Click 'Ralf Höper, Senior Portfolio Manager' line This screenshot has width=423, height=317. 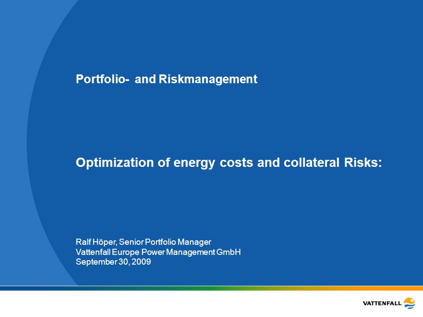(143, 242)
